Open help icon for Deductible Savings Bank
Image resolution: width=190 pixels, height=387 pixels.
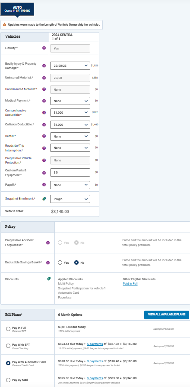(48, 262)
